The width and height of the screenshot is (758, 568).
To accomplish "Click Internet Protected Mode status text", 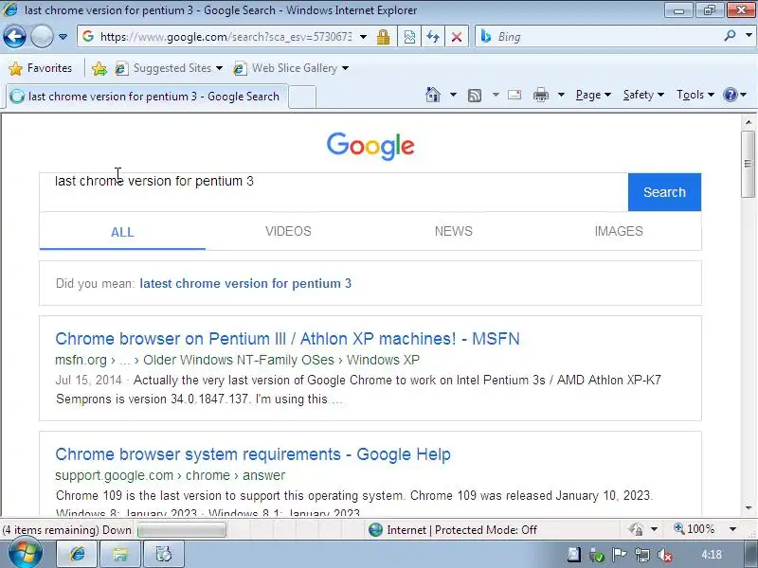I will pyautogui.click(x=461, y=530).
